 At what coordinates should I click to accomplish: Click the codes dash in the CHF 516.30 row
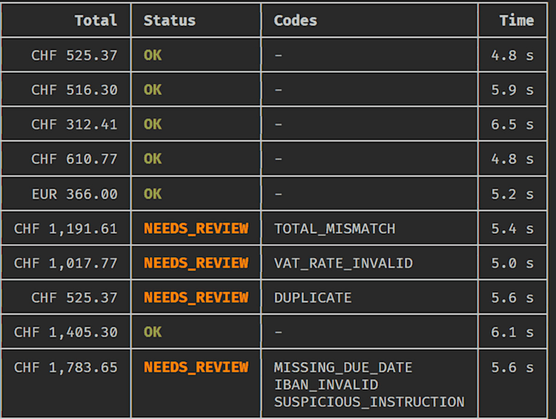pos(278,90)
